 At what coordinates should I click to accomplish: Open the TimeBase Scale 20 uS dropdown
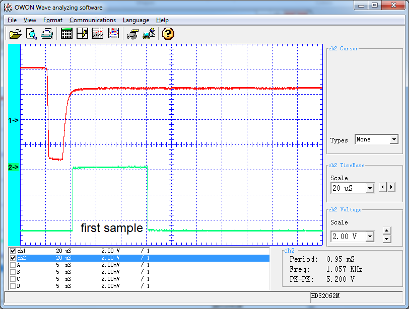click(x=370, y=188)
